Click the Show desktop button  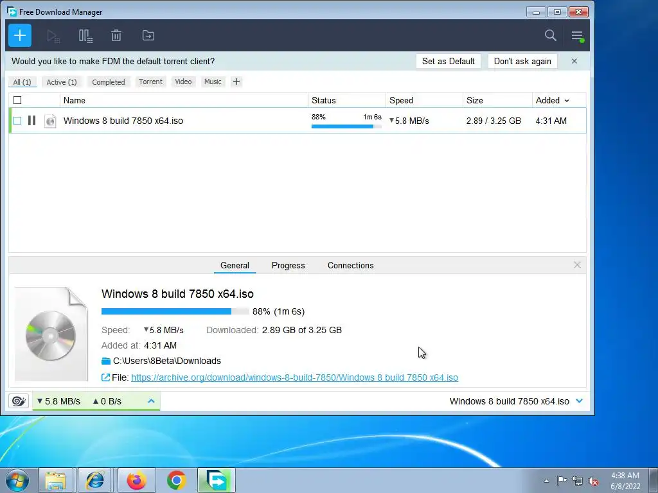pyautogui.click(x=654, y=480)
